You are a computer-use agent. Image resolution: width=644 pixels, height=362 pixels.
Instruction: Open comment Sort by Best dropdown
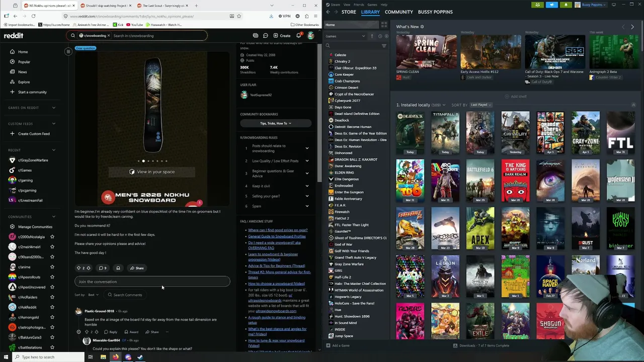[93, 295]
